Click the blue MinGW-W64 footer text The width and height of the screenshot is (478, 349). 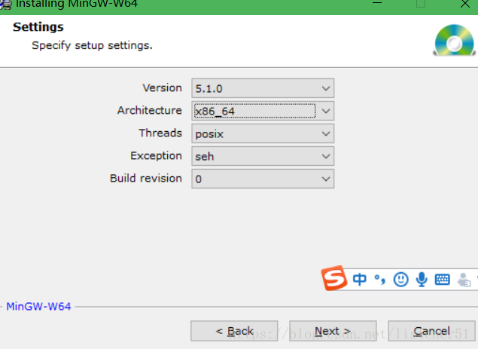pos(38,306)
